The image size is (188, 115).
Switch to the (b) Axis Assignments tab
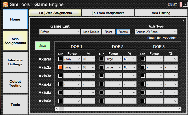click(x=108, y=13)
